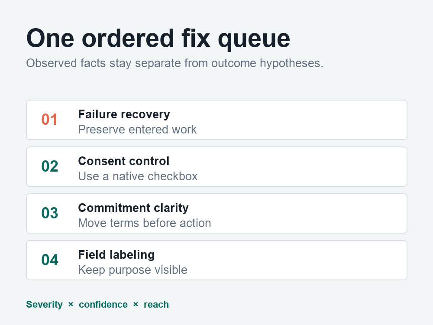Click the 'Observed facts stay separate' subtitle
The height and width of the screenshot is (325, 433).
175,63
